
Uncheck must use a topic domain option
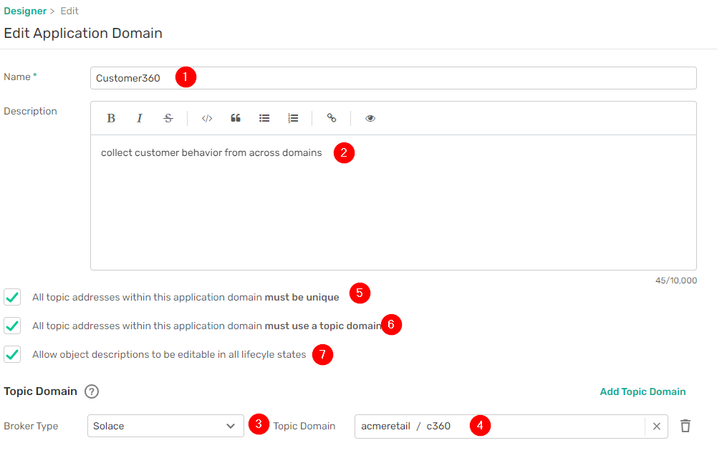(x=12, y=326)
